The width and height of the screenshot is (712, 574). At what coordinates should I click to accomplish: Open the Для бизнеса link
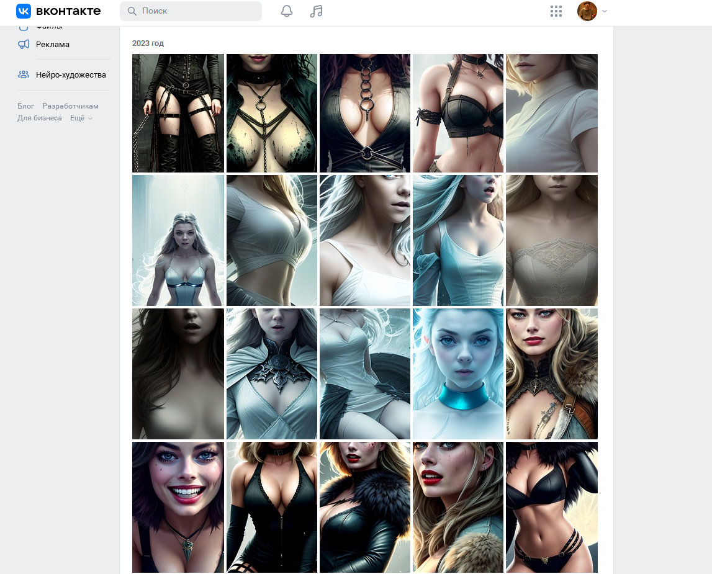tap(40, 118)
